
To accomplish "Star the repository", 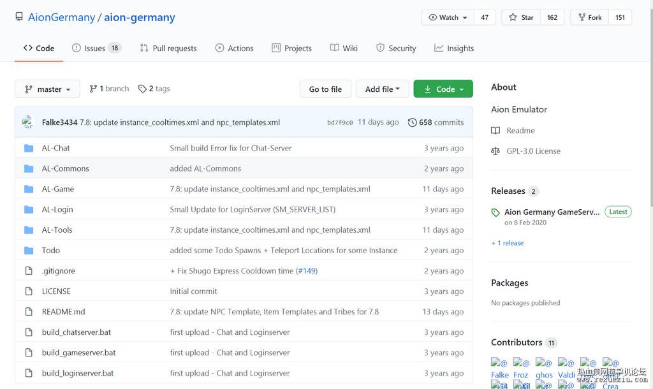I will tap(521, 17).
